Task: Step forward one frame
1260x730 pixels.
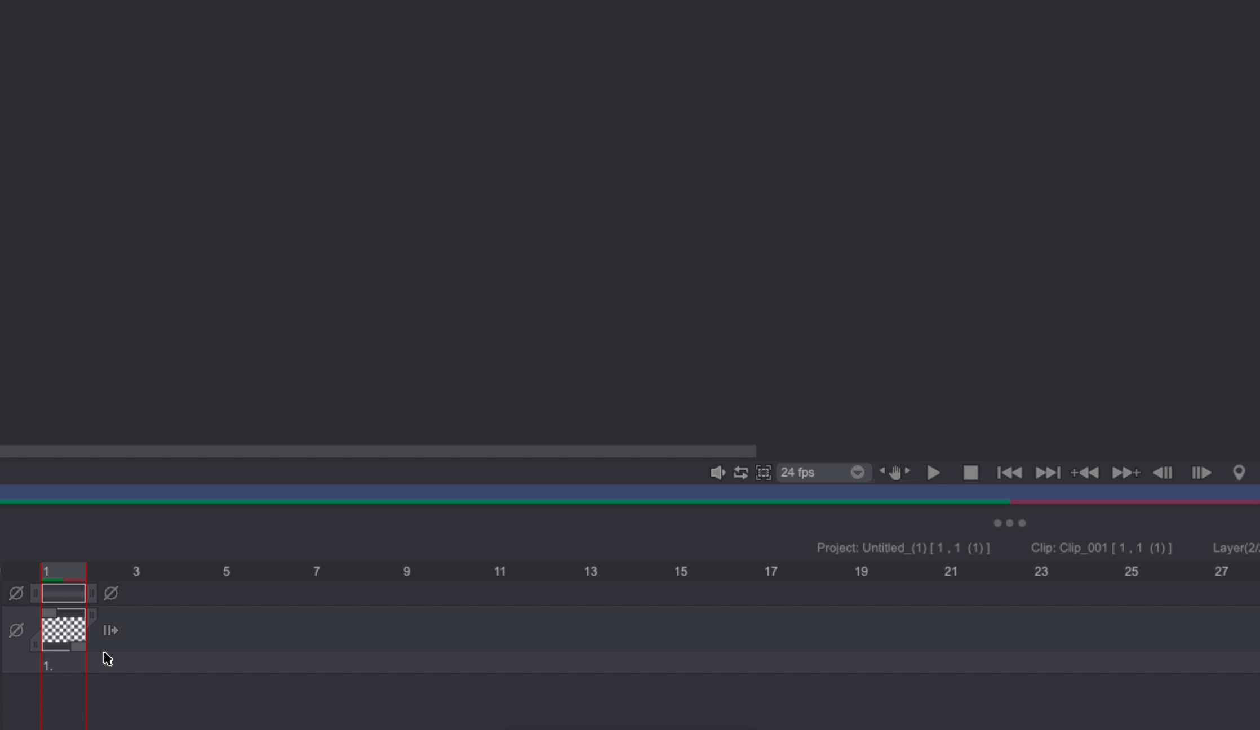Action: click(1201, 473)
